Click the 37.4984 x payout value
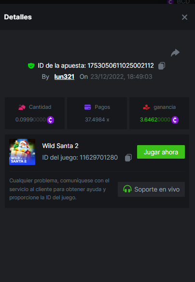Screen dimensions: 195x282 97,119
